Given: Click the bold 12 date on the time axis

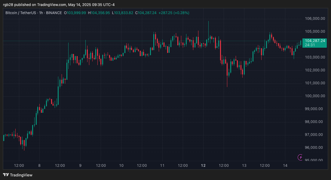Looking at the screenshot, I should (203, 165).
